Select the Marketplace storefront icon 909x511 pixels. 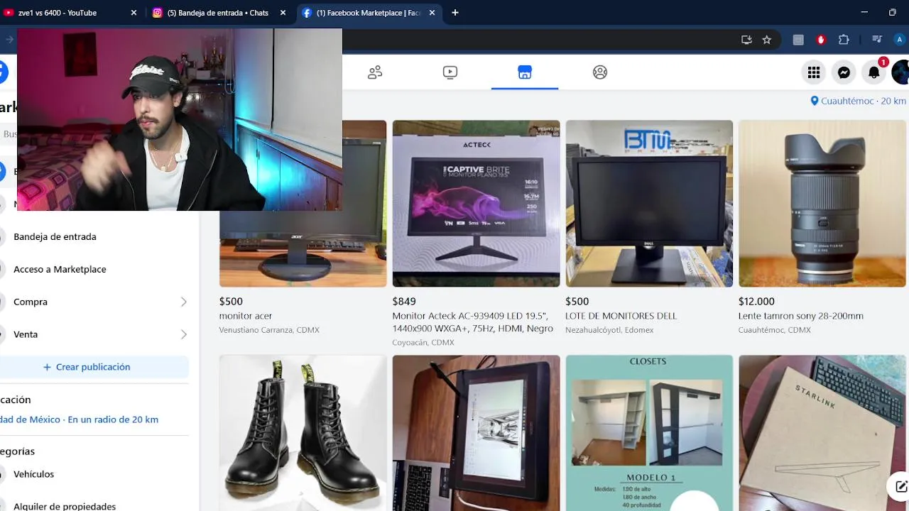click(525, 72)
